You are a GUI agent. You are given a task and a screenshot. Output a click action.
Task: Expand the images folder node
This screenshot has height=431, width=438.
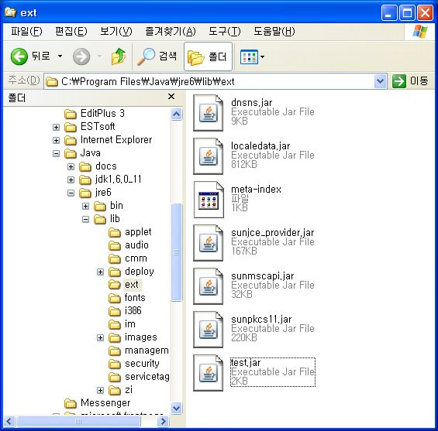(100, 338)
